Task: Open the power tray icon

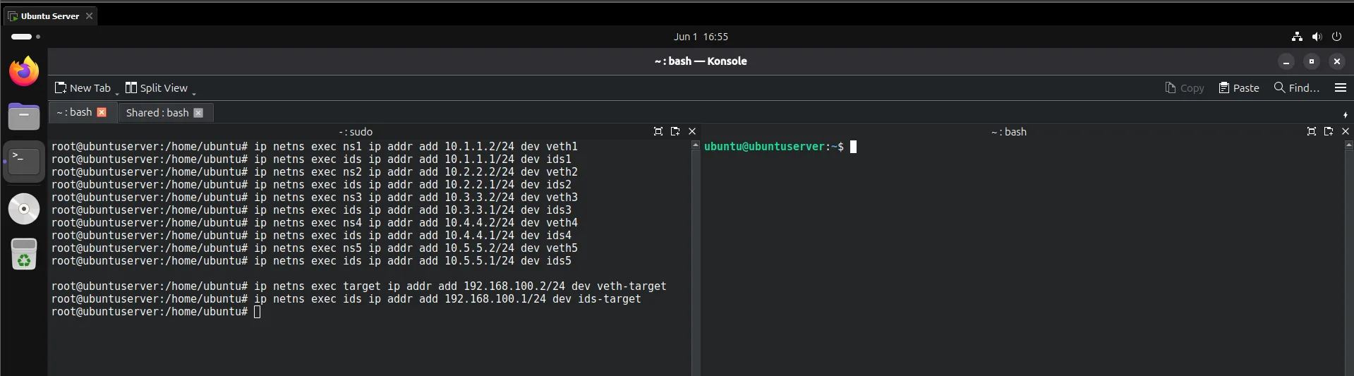Action: click(1336, 37)
